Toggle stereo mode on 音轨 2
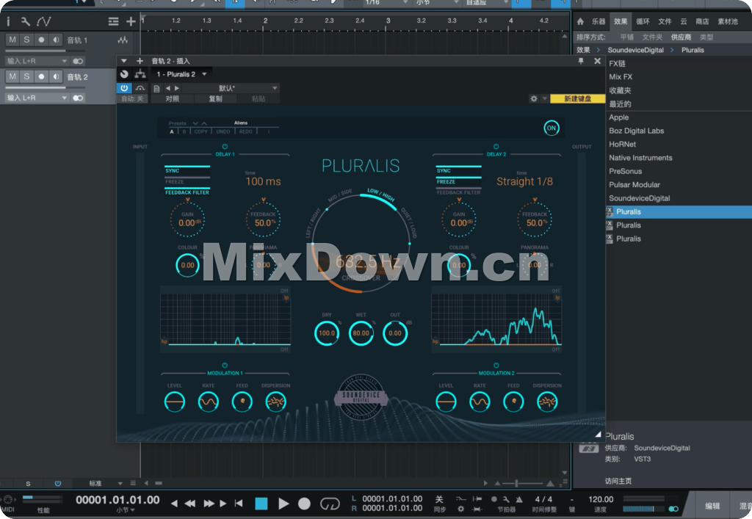The width and height of the screenshot is (752, 519). pos(78,98)
